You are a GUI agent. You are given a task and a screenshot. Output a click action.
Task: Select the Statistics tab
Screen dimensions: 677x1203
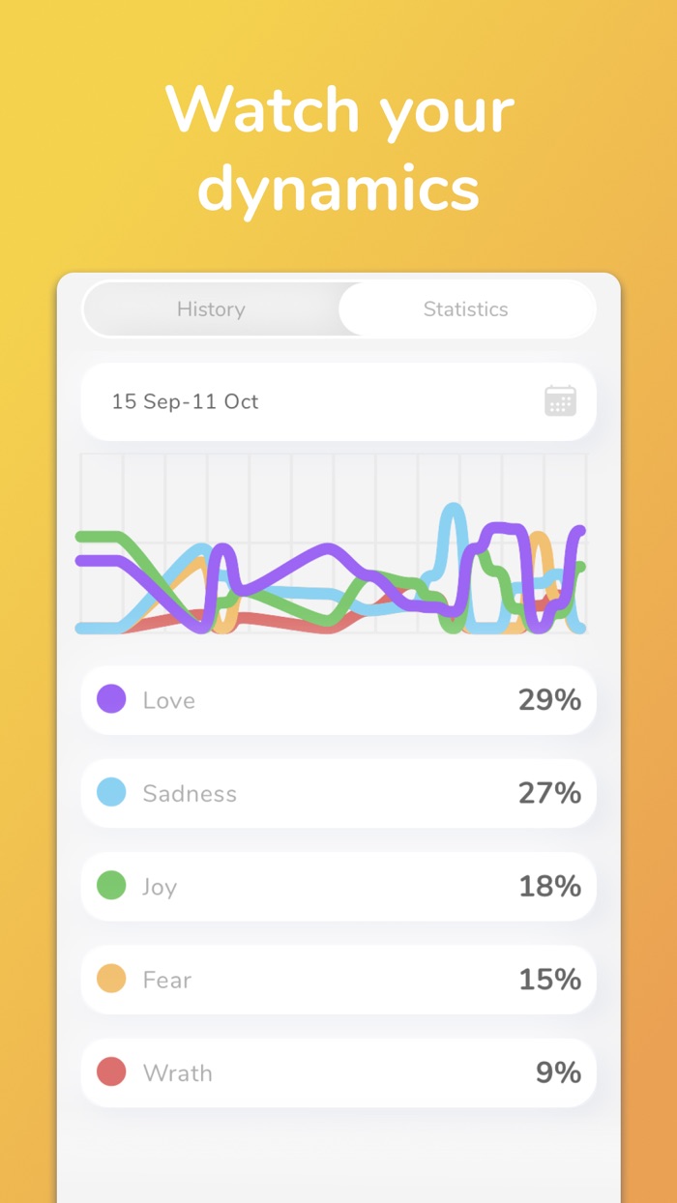tap(465, 309)
